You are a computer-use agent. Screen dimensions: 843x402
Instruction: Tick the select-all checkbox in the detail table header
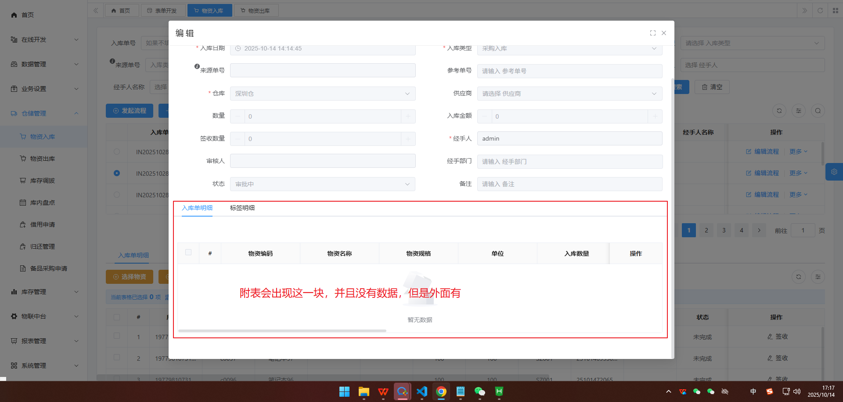click(188, 253)
